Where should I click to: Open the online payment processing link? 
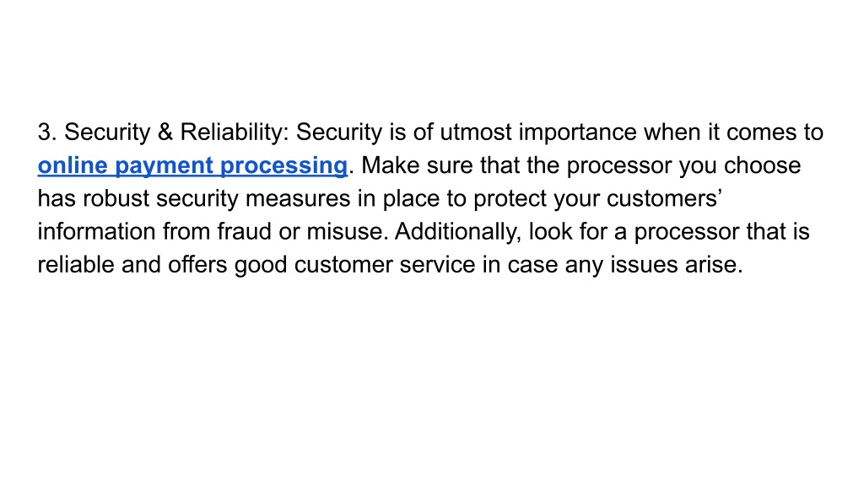[192, 166]
